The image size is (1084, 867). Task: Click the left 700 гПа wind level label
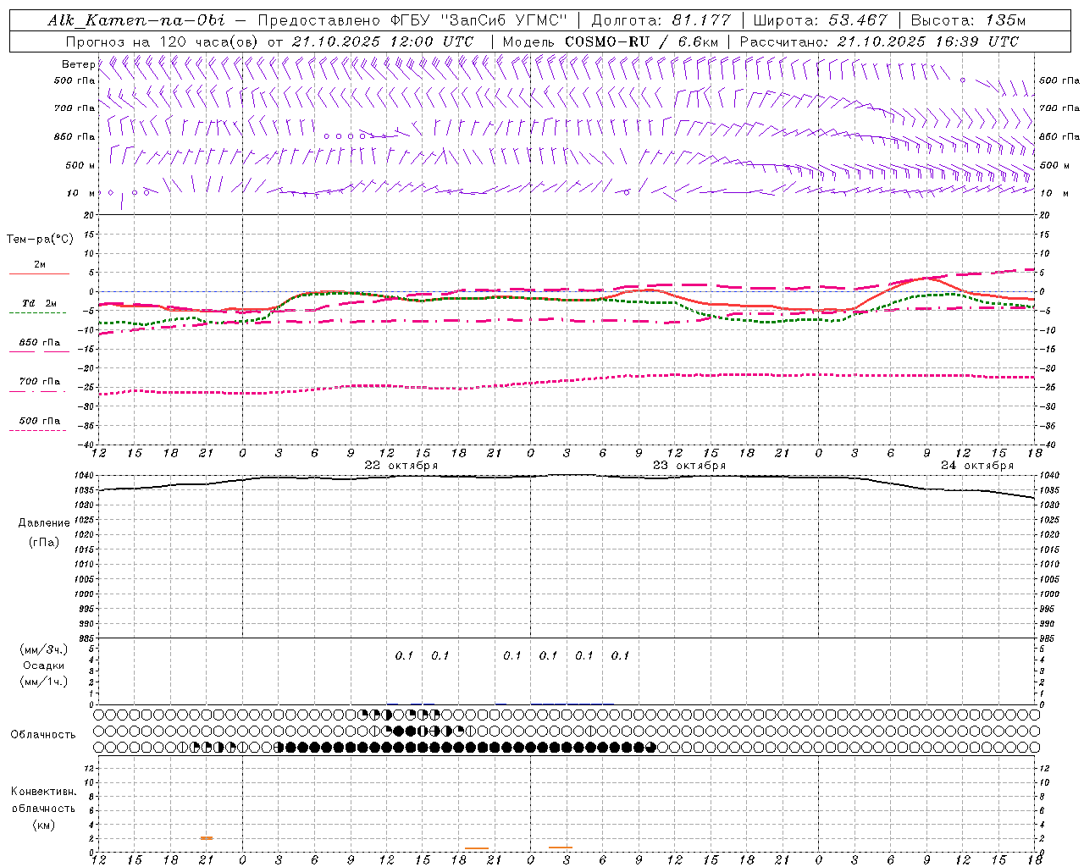(75, 108)
